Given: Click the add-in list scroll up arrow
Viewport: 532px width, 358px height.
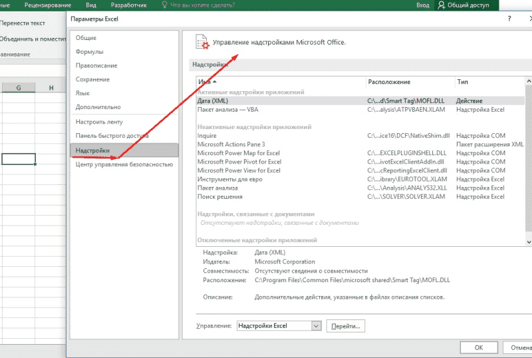Looking at the screenshot, I should [x=529, y=81].
